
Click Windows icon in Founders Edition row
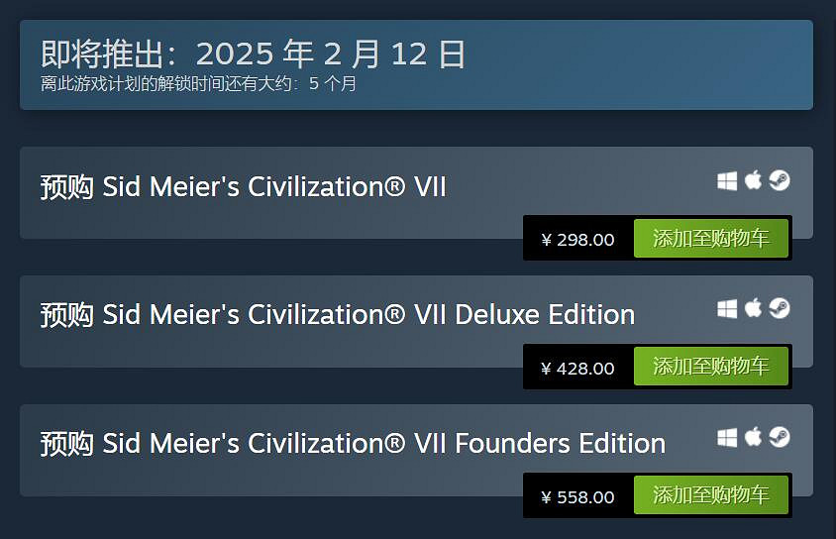click(x=728, y=438)
